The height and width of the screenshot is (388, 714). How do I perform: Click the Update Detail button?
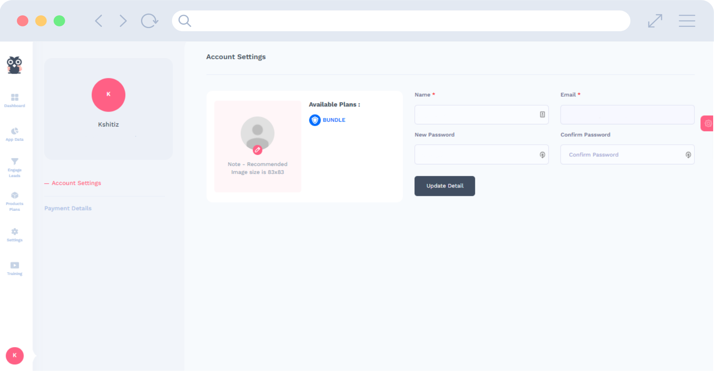[444, 186]
